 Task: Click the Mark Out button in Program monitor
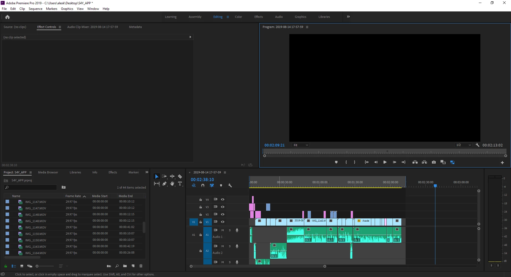pos(355,162)
